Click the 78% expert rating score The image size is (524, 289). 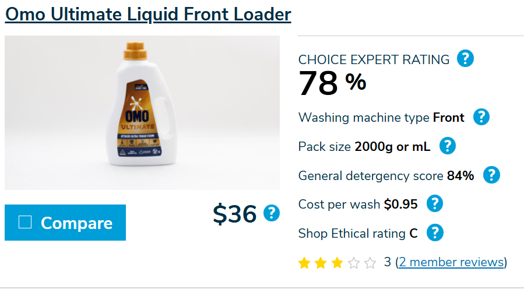[332, 83]
